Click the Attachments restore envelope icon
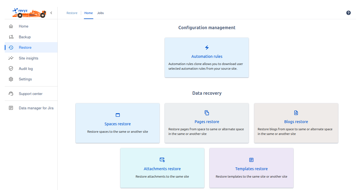 click(162, 160)
